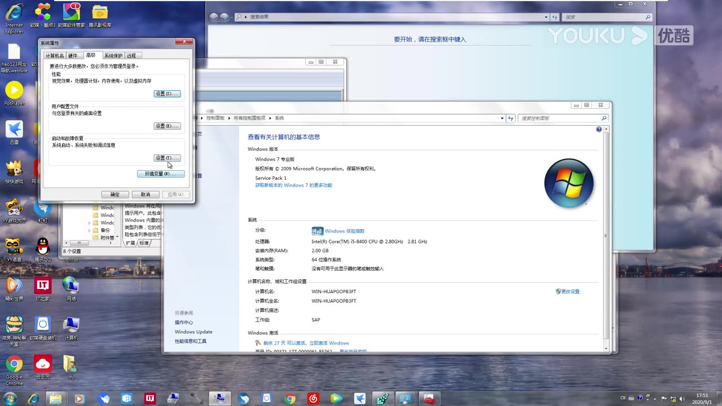The width and height of the screenshot is (722, 406).
Task: Open user profiles 设置(E) button
Action: pos(167,126)
